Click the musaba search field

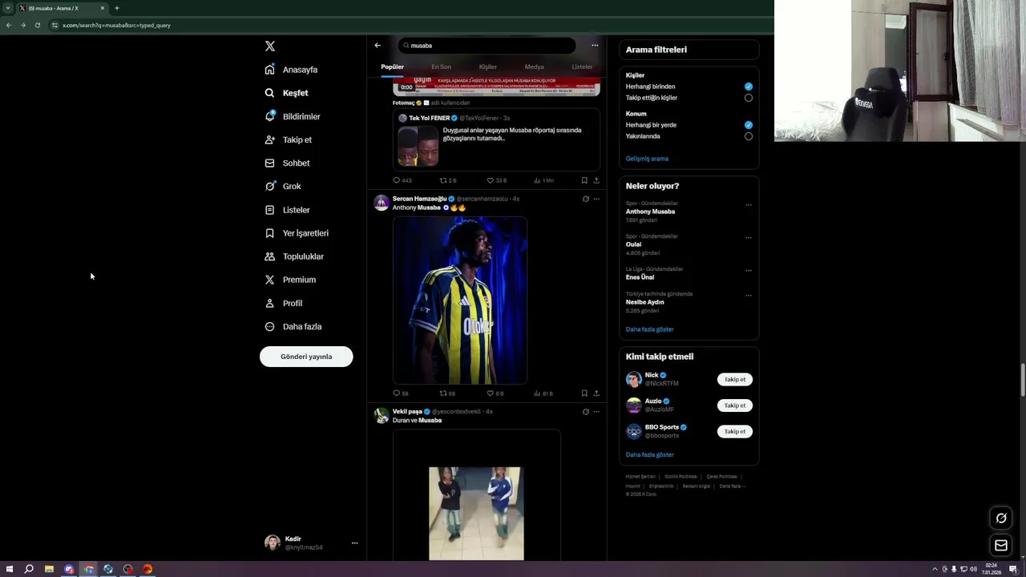pyautogui.click(x=487, y=46)
